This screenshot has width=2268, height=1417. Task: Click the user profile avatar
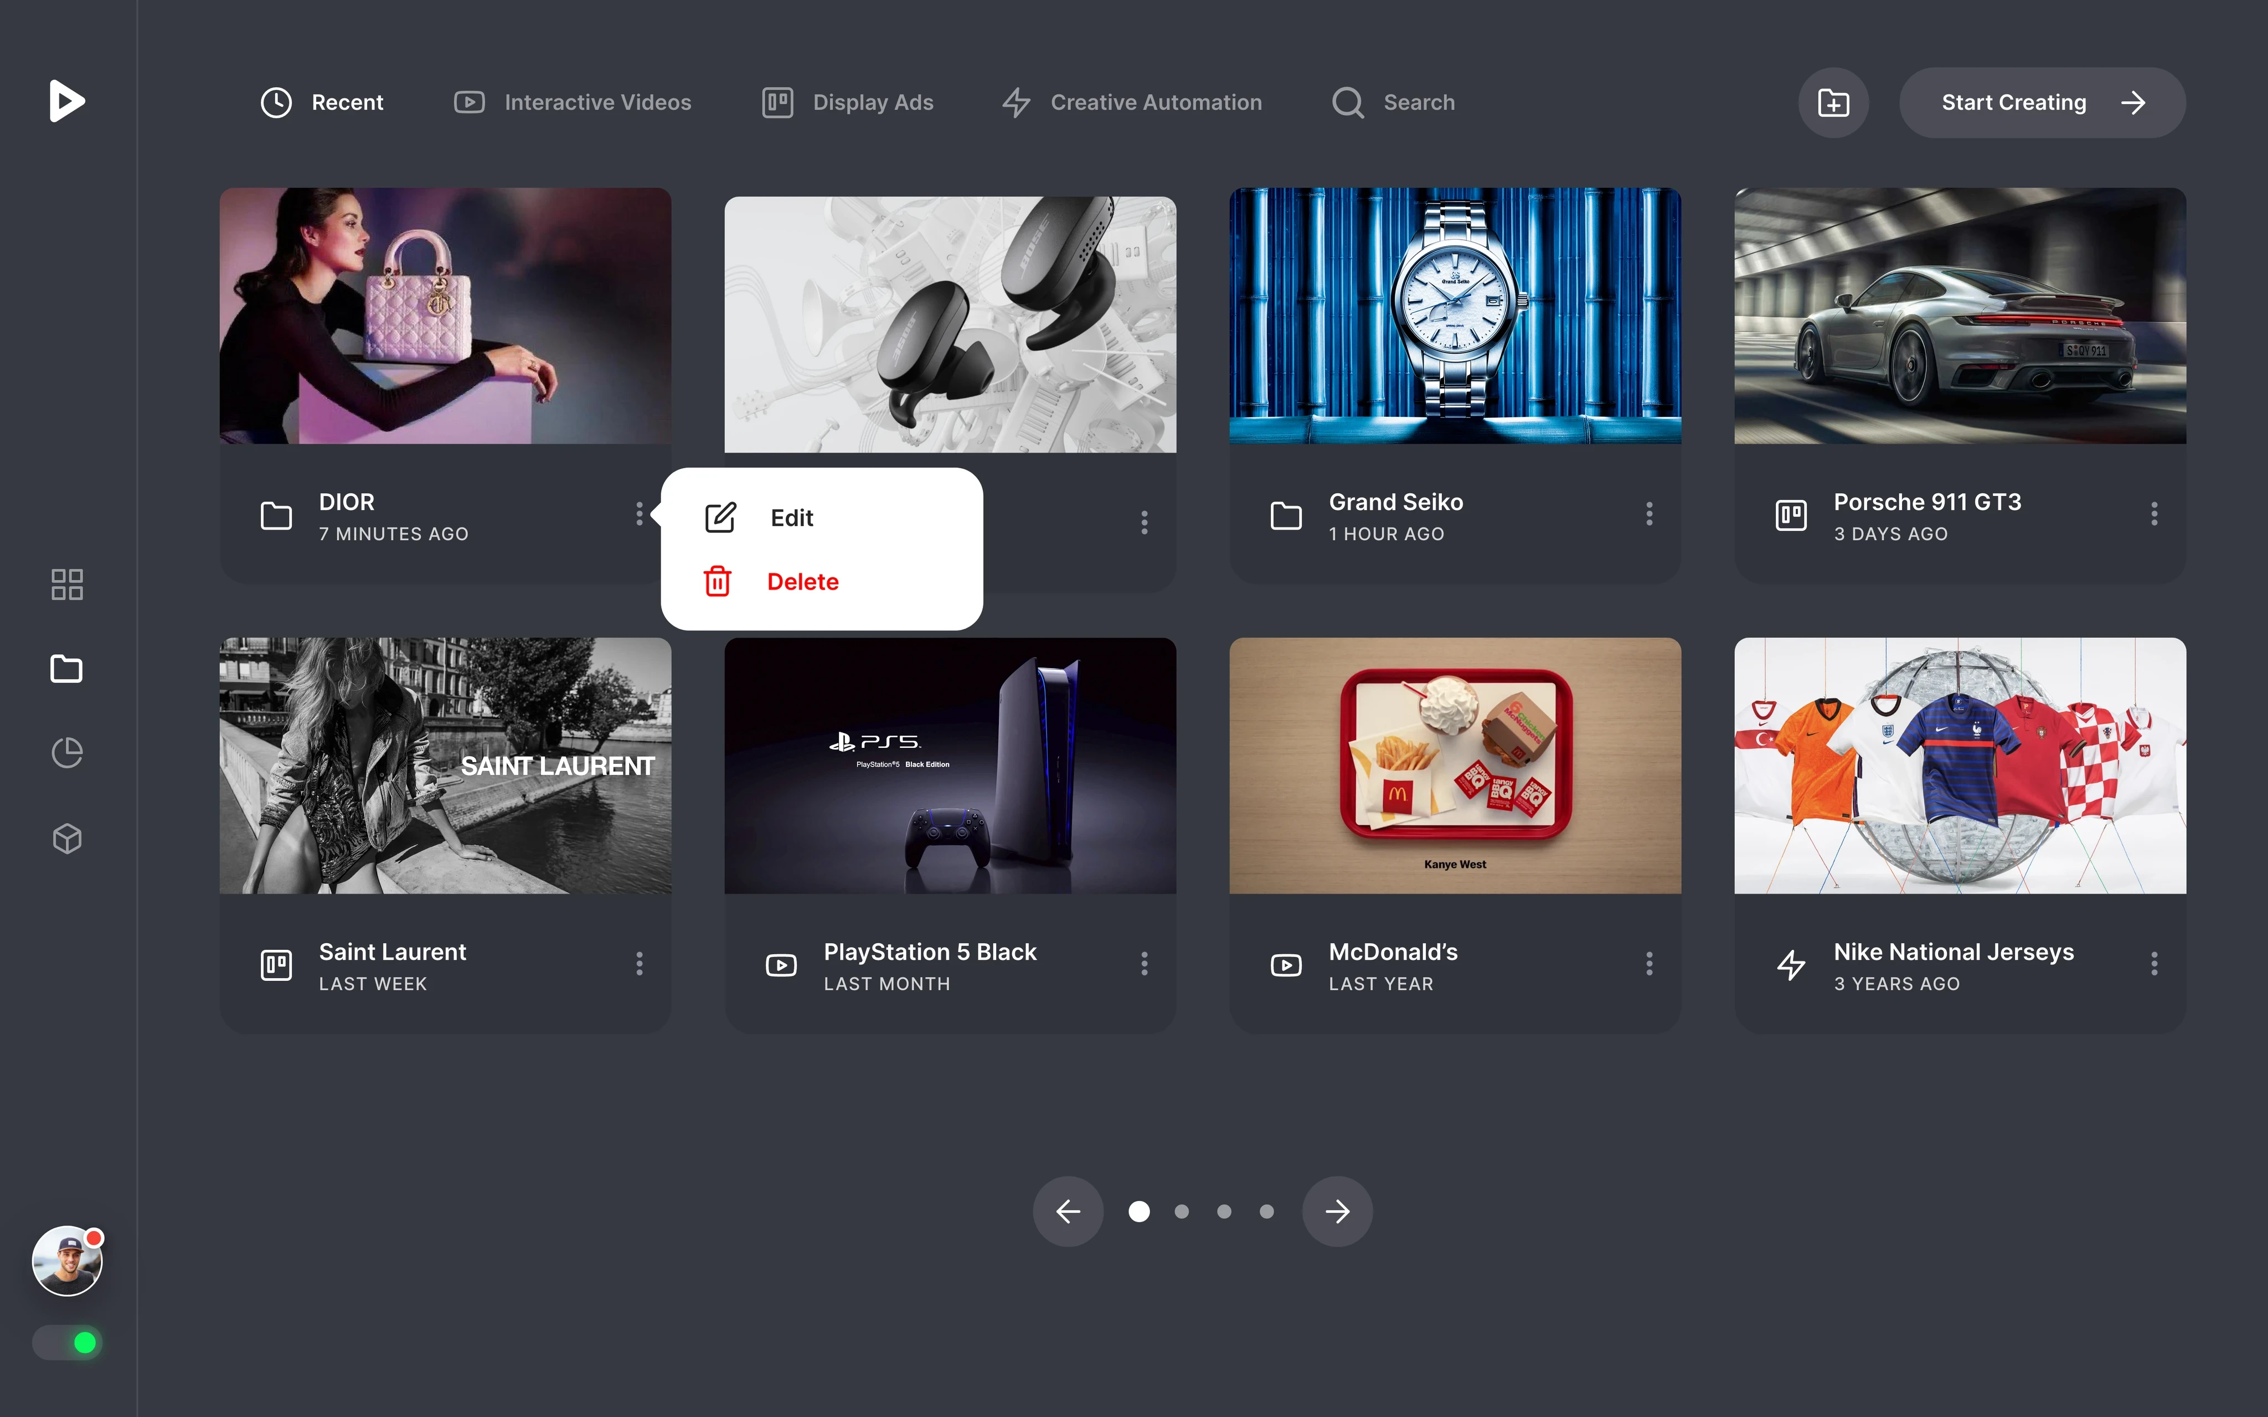tap(66, 1261)
